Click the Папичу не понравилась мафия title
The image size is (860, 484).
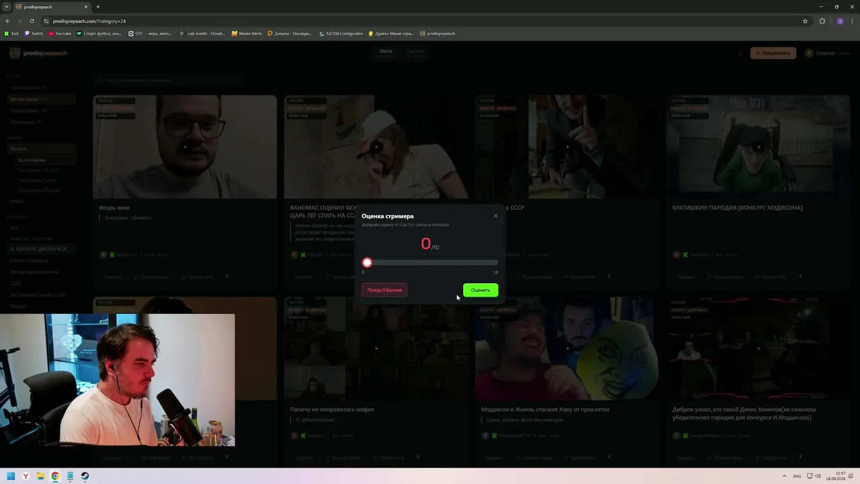click(332, 409)
